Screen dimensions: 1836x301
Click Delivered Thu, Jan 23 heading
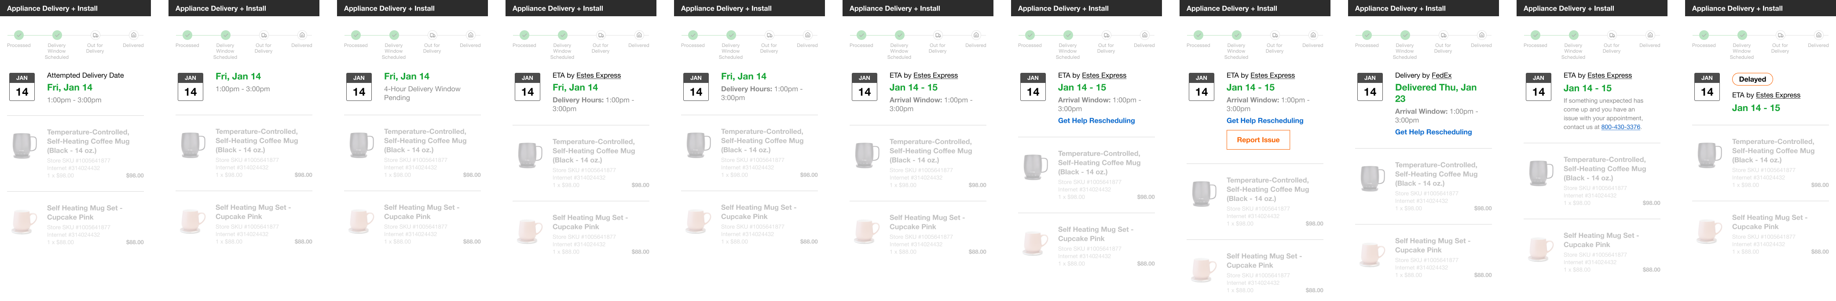pyautogui.click(x=1436, y=93)
